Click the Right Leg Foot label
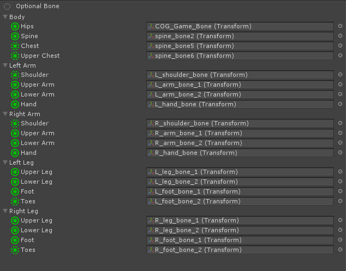Screen dimensions: 346x271 coord(27,240)
